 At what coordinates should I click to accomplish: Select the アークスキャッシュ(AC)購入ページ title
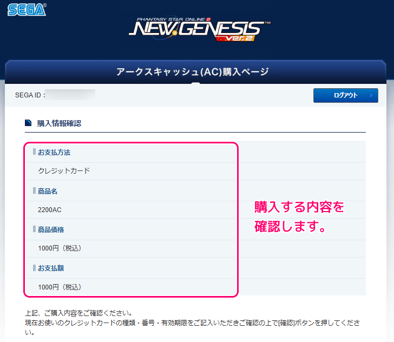tap(193, 72)
